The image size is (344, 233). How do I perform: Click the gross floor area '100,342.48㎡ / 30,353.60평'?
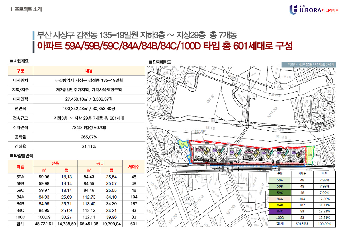89,109
